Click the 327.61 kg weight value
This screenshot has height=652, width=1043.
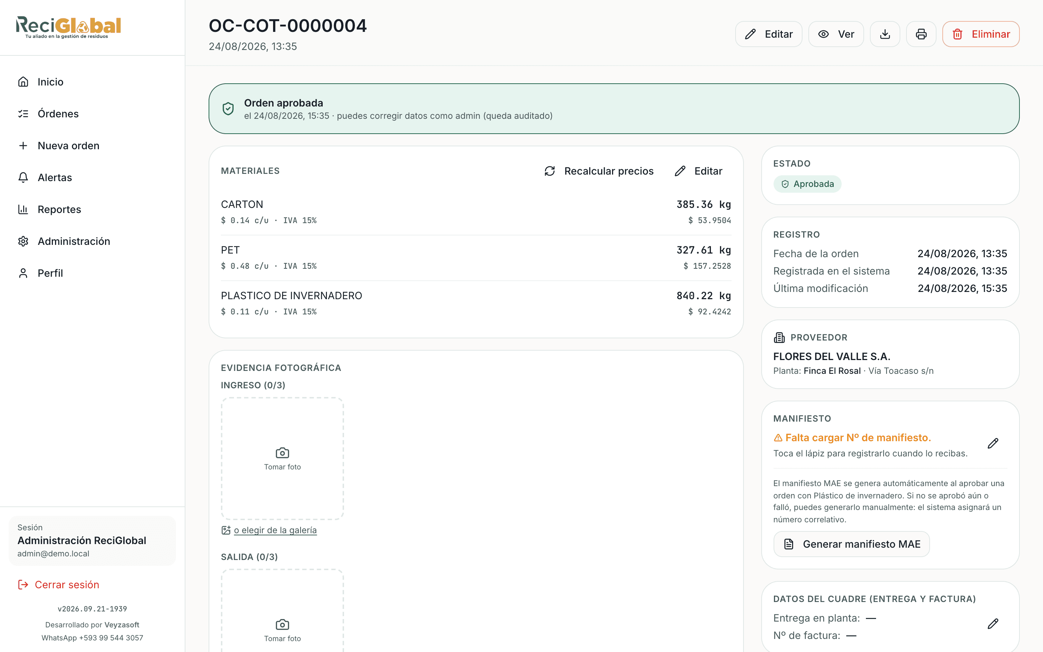[703, 250]
